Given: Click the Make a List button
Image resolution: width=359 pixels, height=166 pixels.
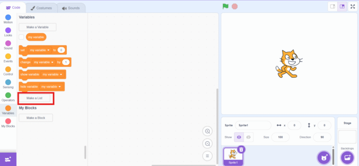Looking at the screenshot, I should pos(34,98).
